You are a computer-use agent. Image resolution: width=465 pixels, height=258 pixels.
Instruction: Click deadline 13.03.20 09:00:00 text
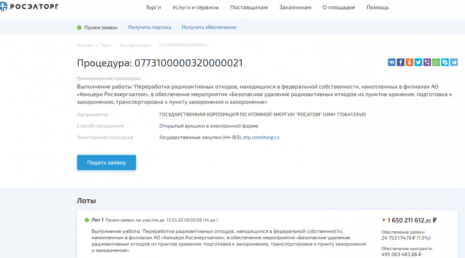(x=184, y=220)
